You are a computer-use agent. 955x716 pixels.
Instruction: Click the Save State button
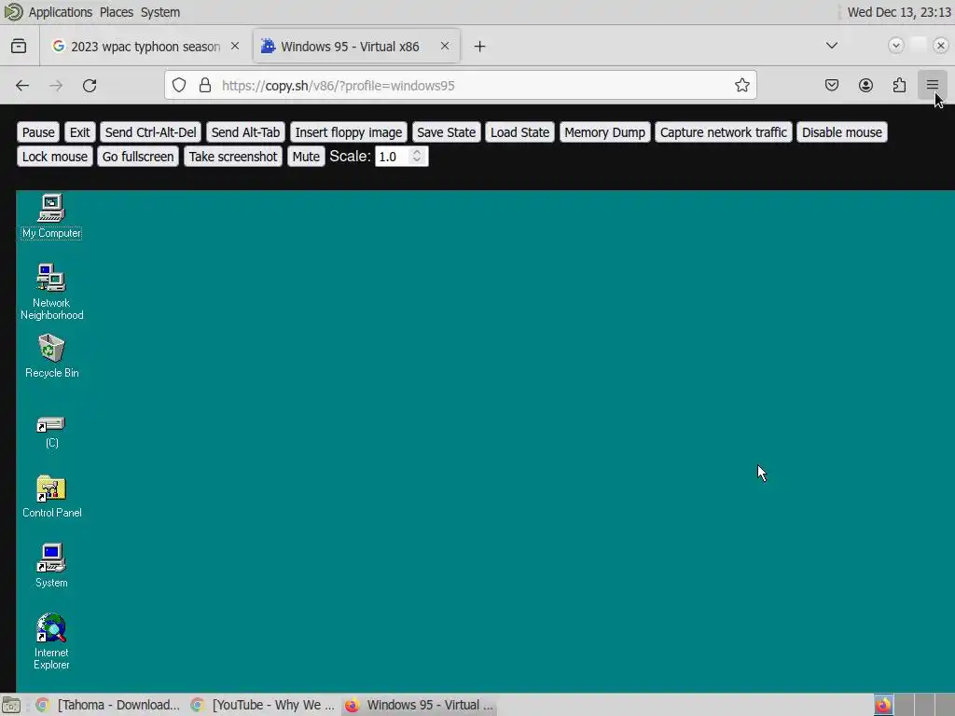[447, 132]
